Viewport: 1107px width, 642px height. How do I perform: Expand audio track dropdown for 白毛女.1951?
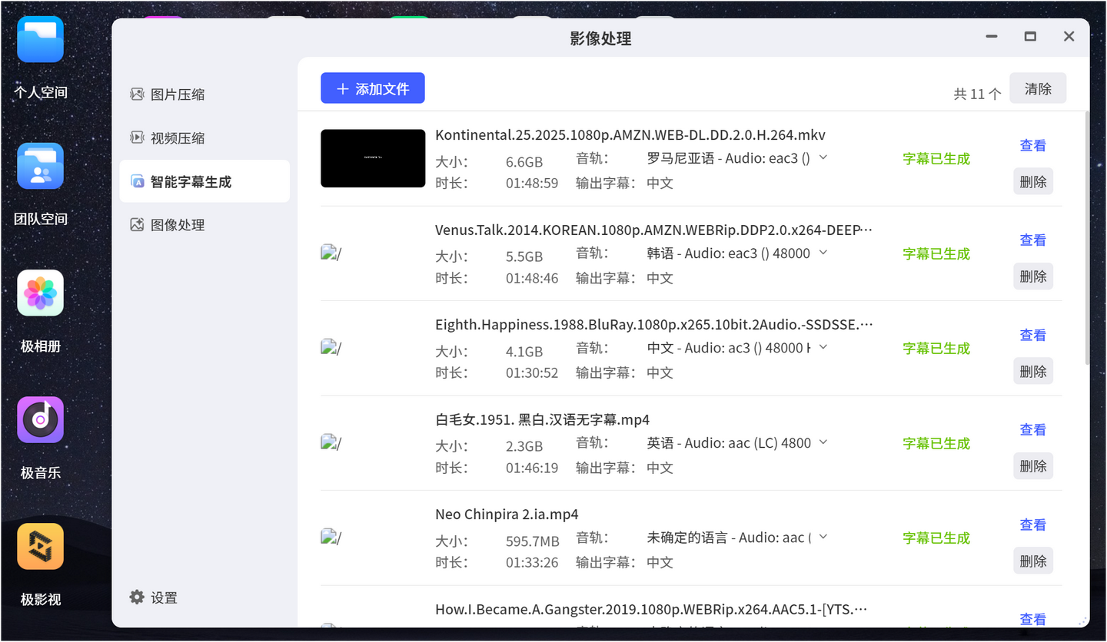(823, 442)
